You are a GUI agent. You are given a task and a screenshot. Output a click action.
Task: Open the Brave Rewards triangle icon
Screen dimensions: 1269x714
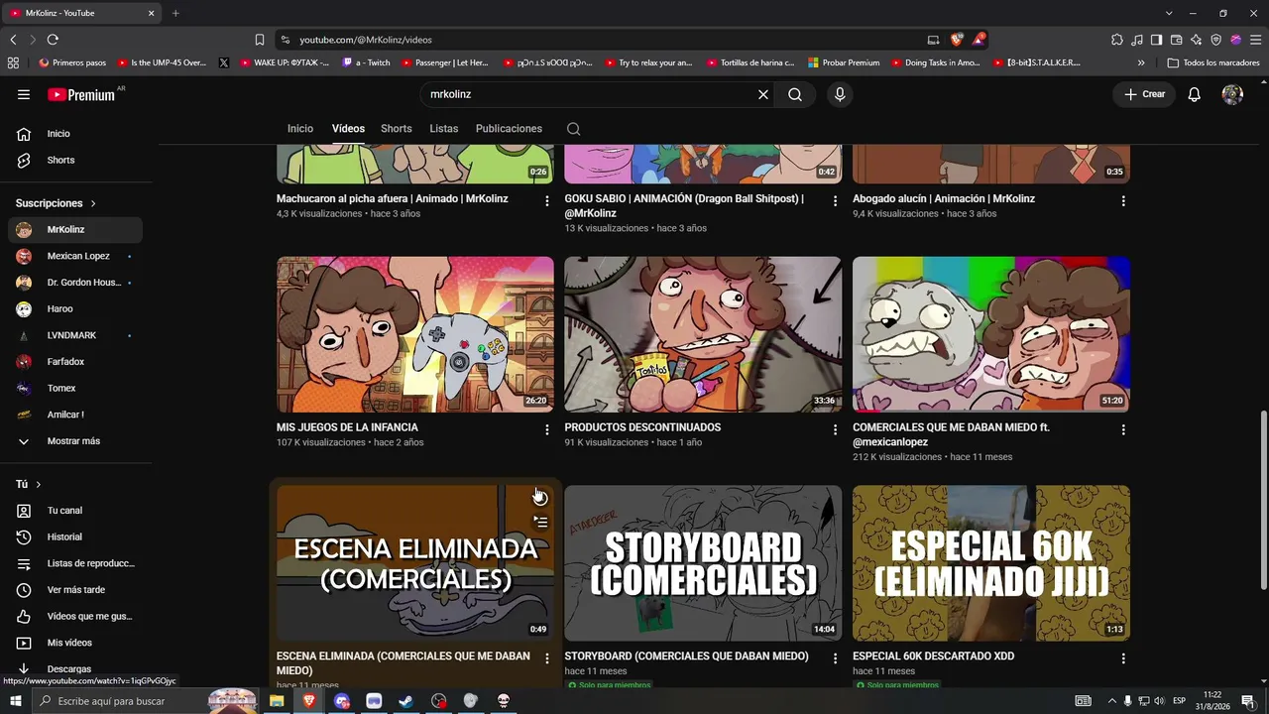[979, 40]
